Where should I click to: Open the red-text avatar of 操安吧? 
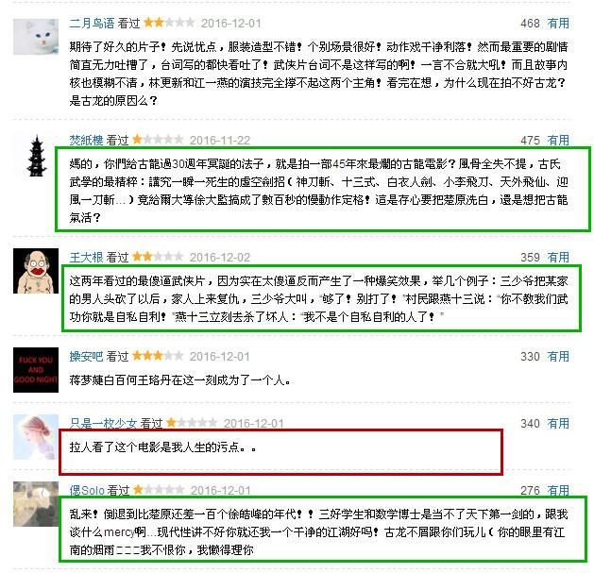coord(36,370)
